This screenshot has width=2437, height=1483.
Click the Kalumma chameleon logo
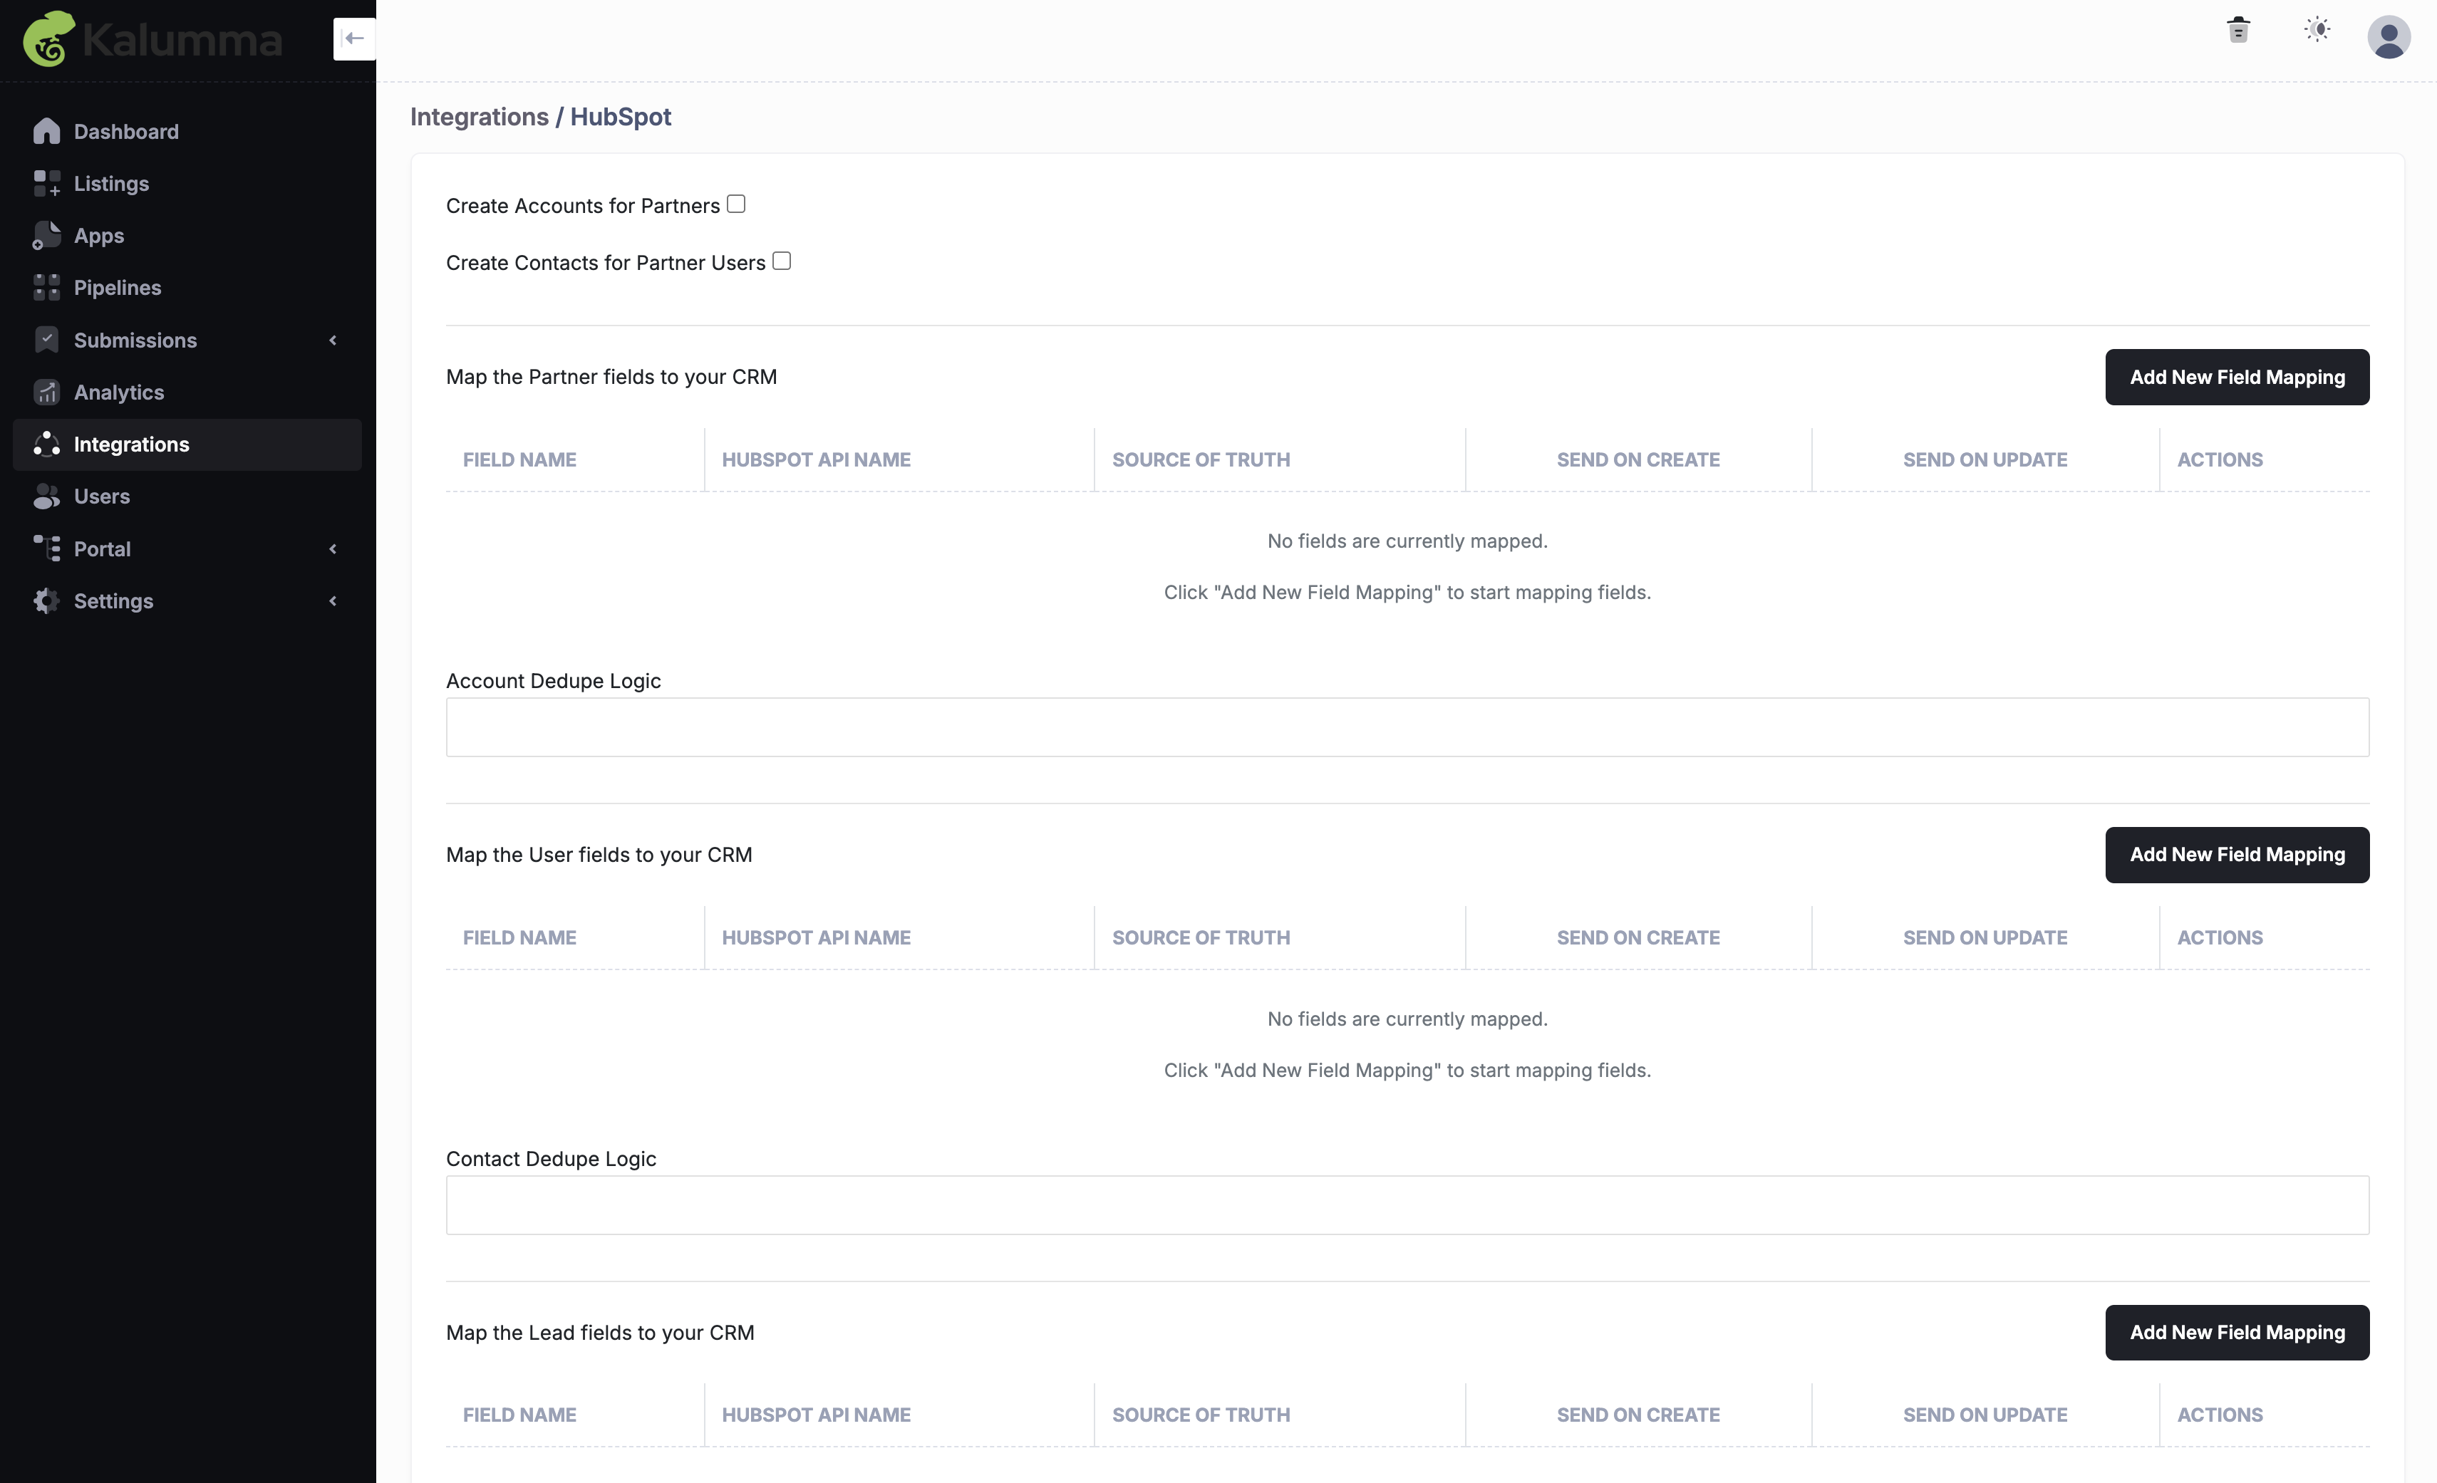pos(49,40)
